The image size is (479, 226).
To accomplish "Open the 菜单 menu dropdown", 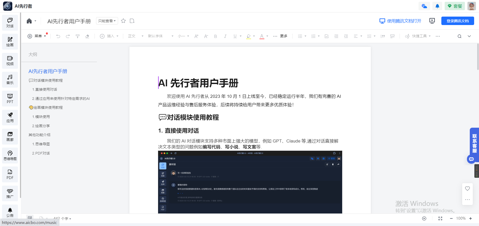I will 37,36.
